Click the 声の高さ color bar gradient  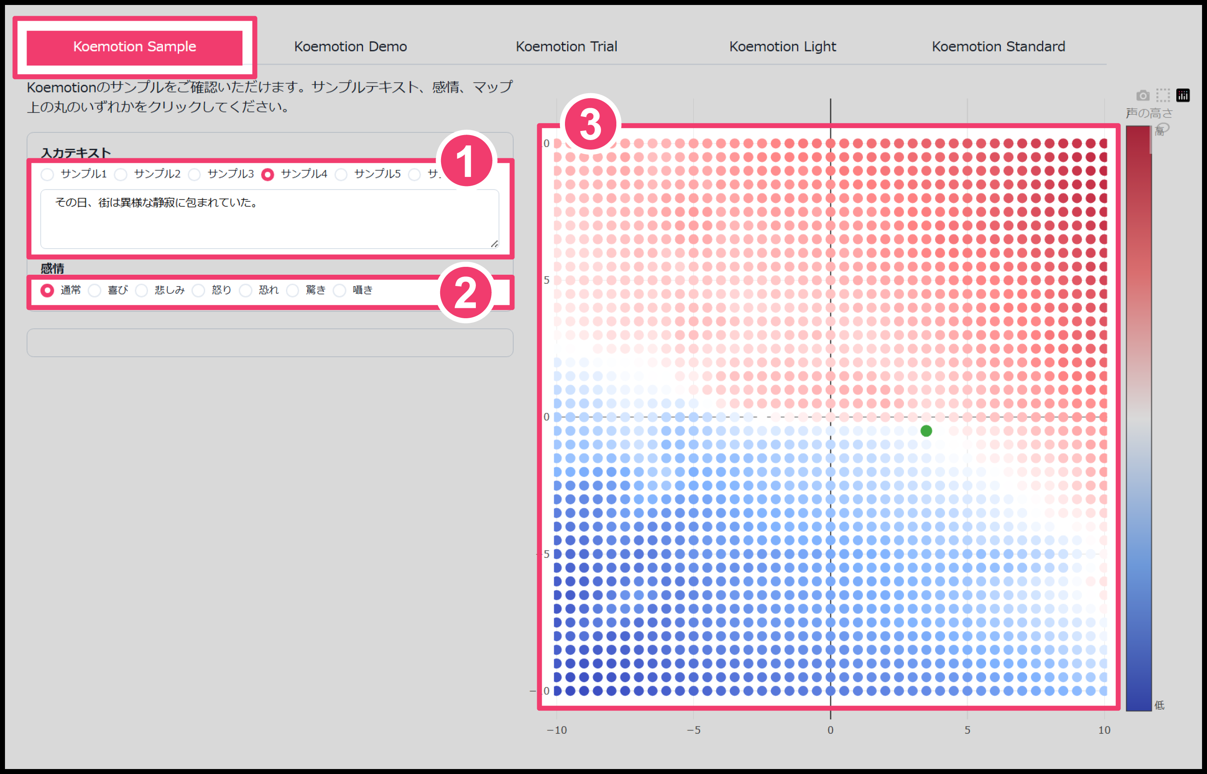pos(1138,418)
